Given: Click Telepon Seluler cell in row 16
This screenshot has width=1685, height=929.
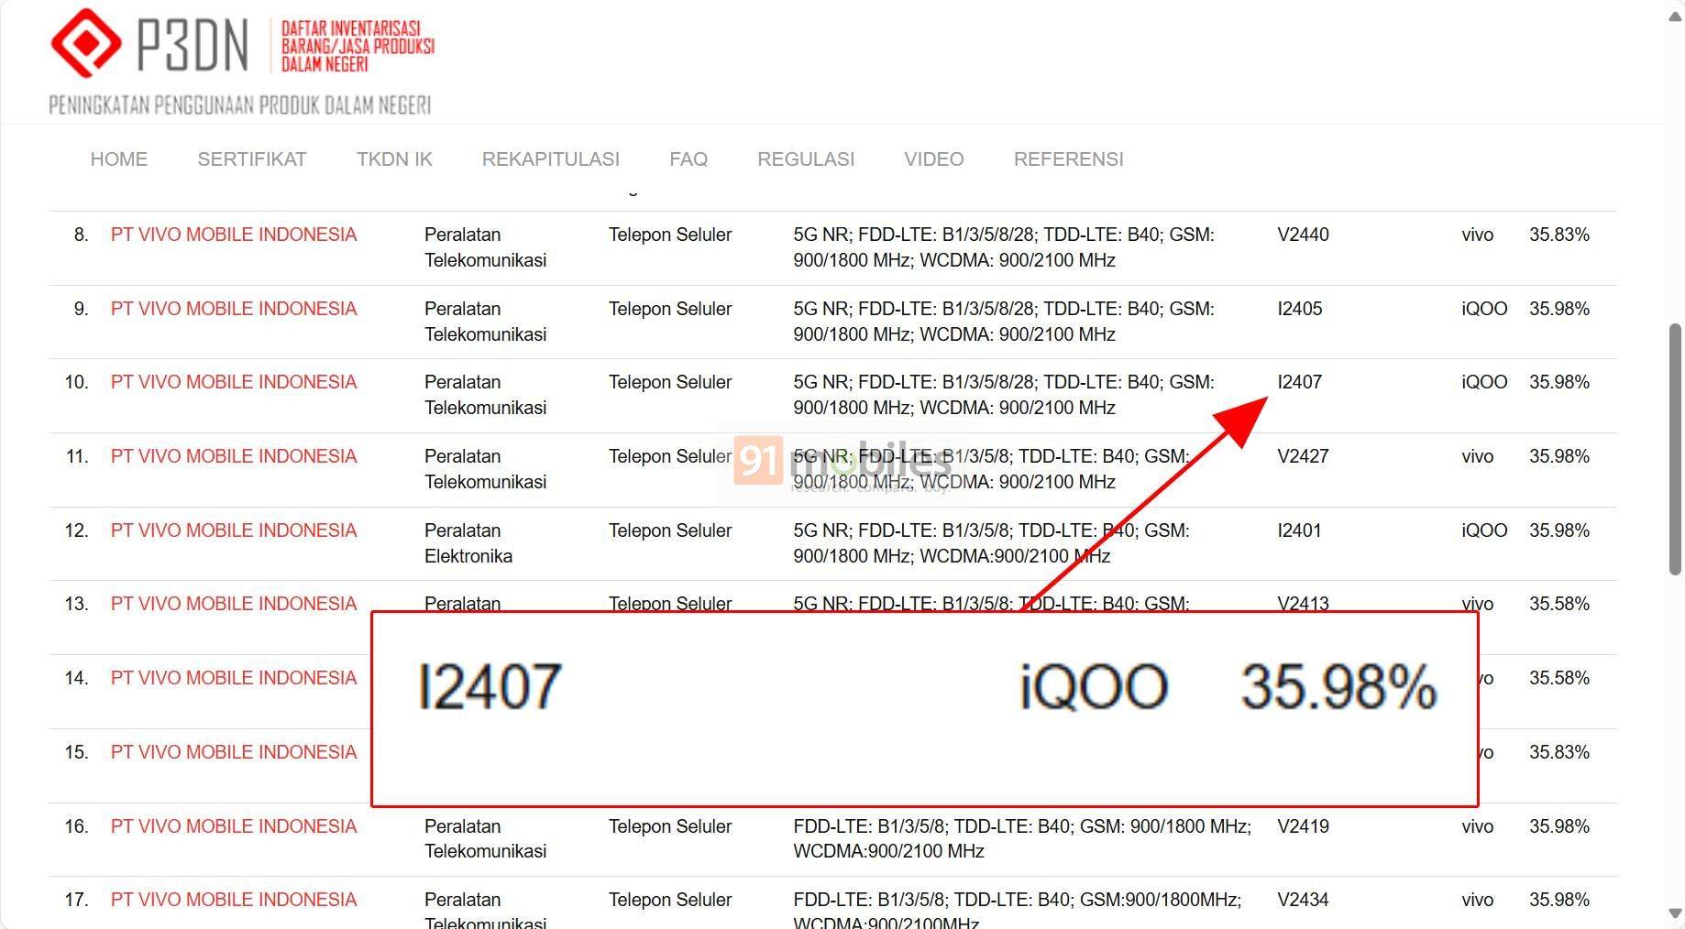Looking at the screenshot, I should [x=670, y=826].
